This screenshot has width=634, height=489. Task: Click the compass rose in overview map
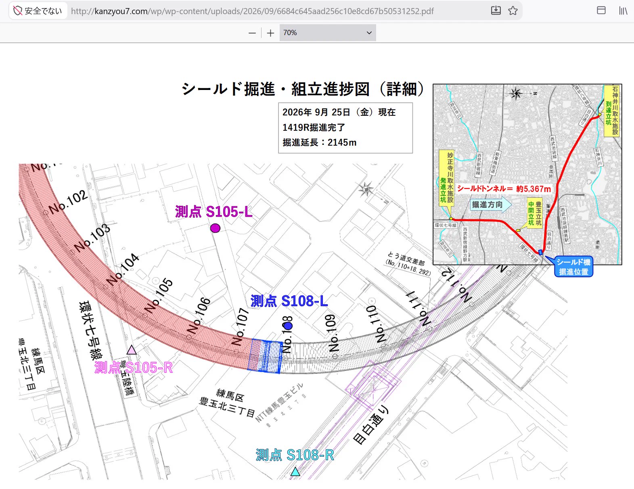[516, 94]
